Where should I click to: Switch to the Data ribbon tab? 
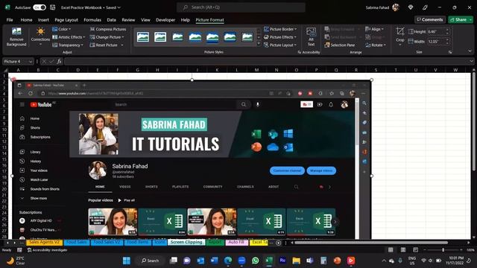pos(111,20)
